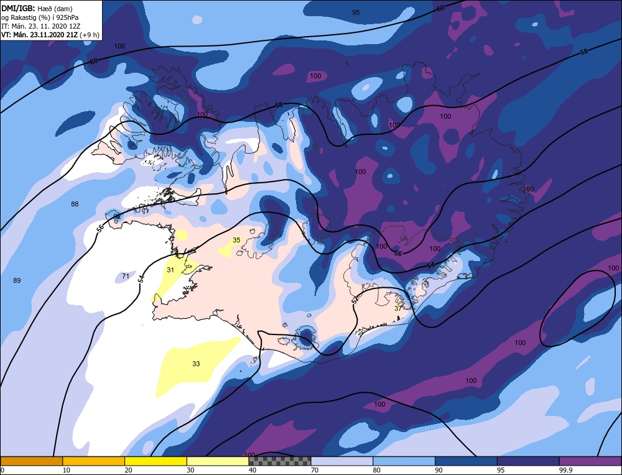Click the pale yellow 30–40 legend swatch

click(x=218, y=461)
